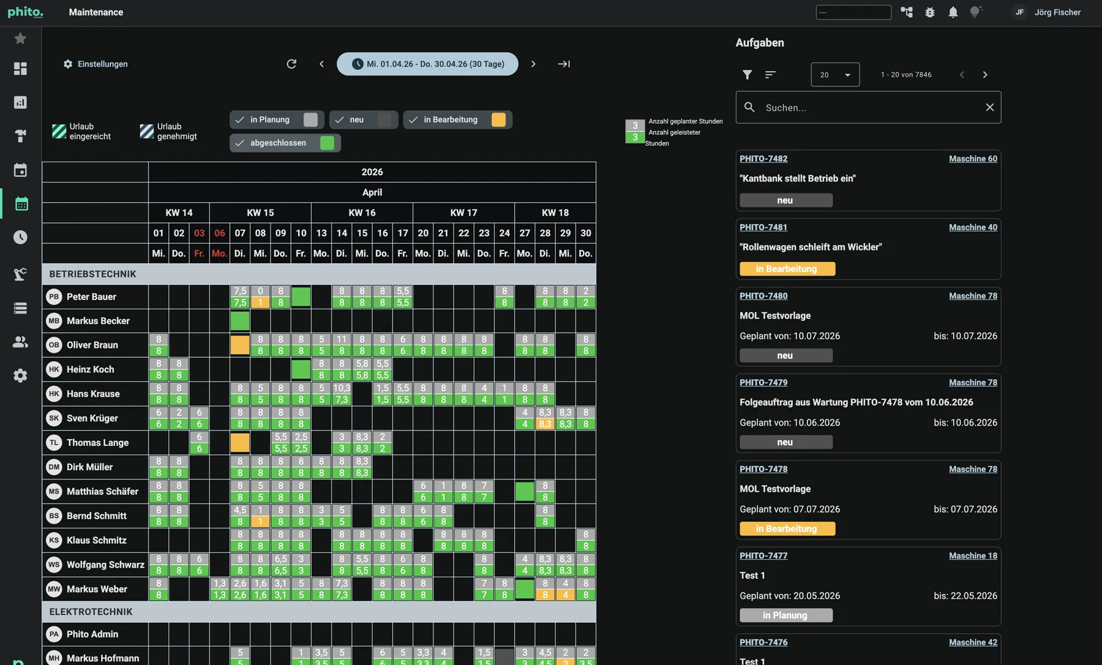This screenshot has width=1102, height=665.
Task: Open notifications bell
Action: pyautogui.click(x=953, y=12)
